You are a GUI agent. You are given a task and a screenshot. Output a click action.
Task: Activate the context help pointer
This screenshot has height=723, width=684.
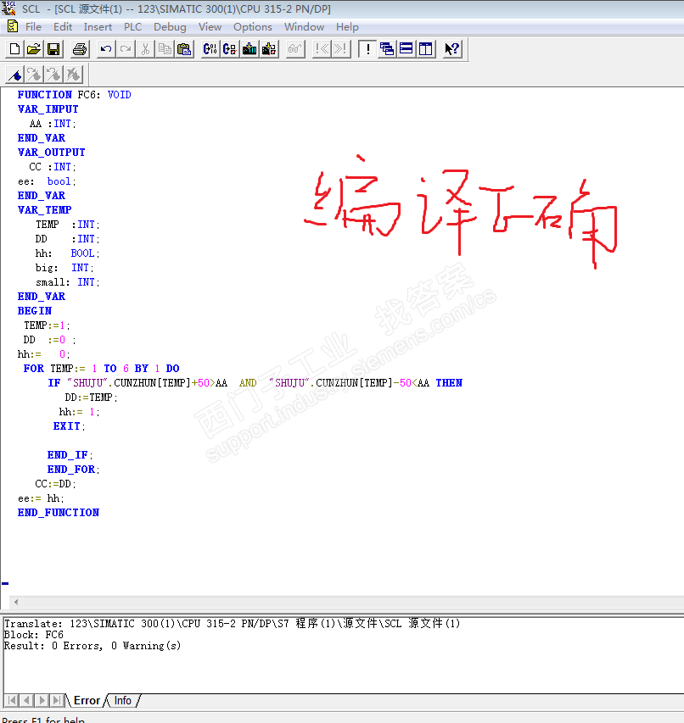click(451, 49)
